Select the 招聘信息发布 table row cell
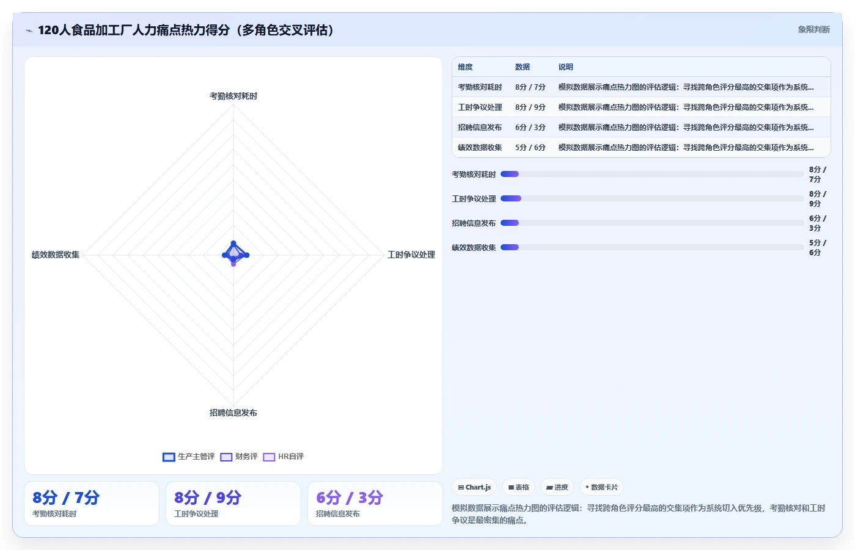855x550 pixels. 480,128
